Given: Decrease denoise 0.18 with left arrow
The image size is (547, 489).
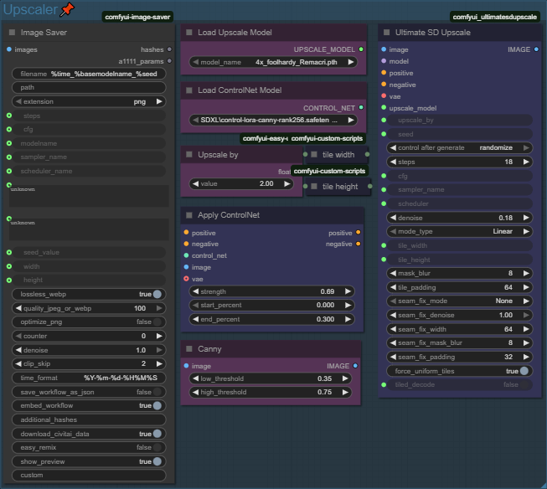Looking at the screenshot, I should pyautogui.click(x=393, y=218).
